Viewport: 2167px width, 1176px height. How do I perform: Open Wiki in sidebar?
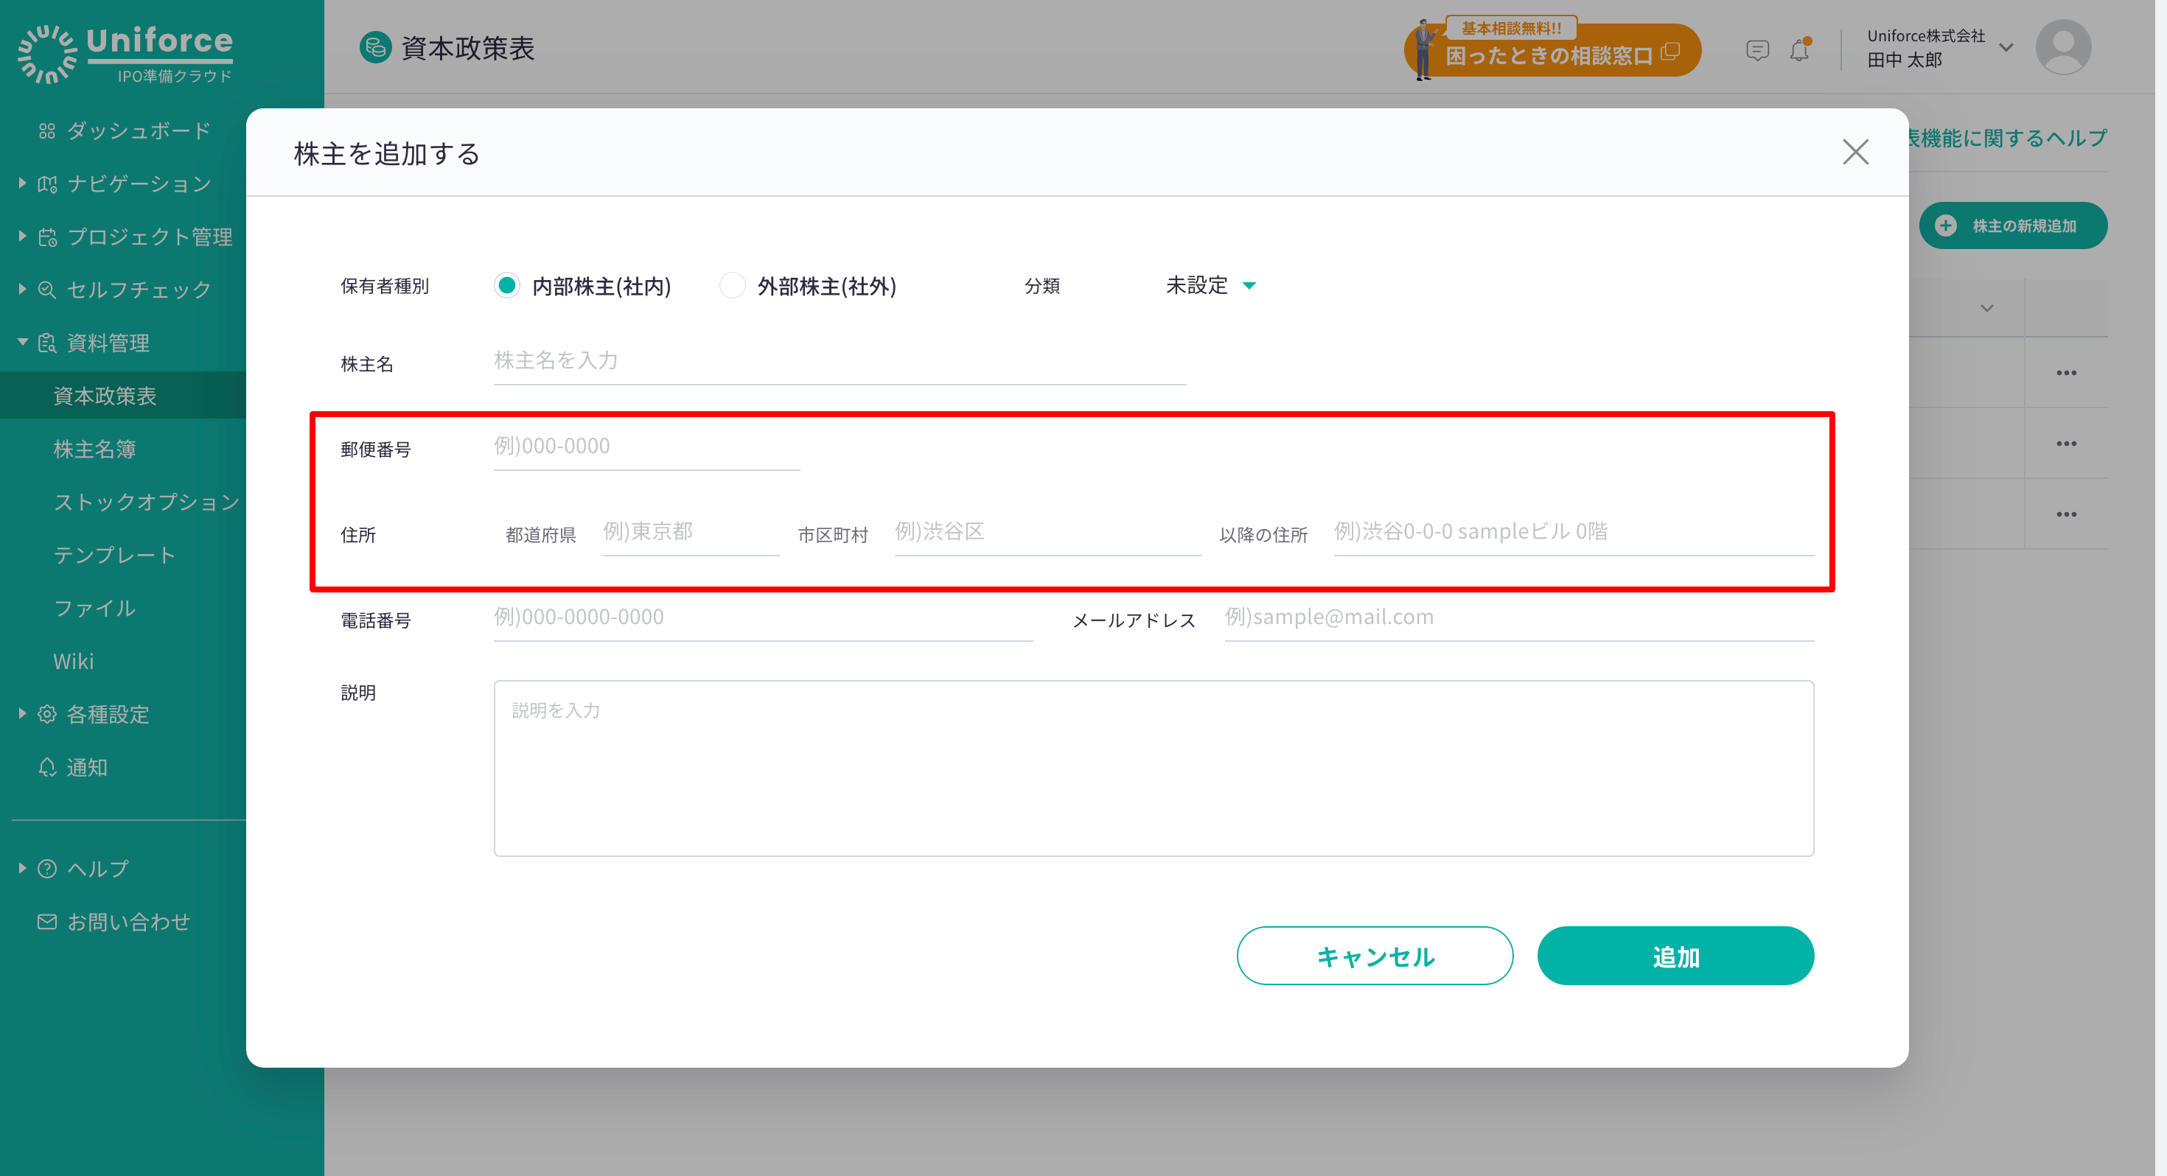(74, 661)
